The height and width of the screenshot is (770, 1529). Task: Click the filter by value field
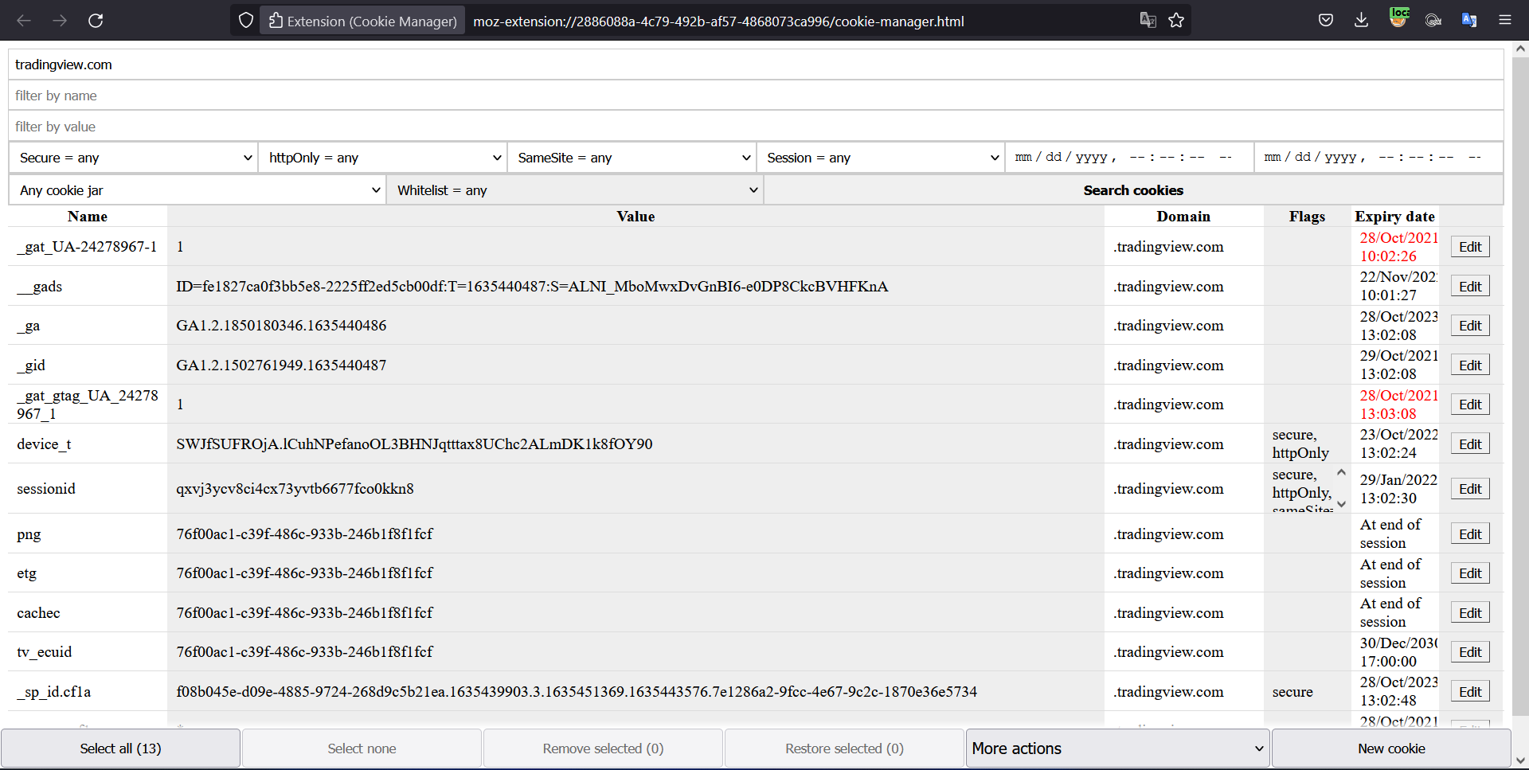[x=756, y=127]
